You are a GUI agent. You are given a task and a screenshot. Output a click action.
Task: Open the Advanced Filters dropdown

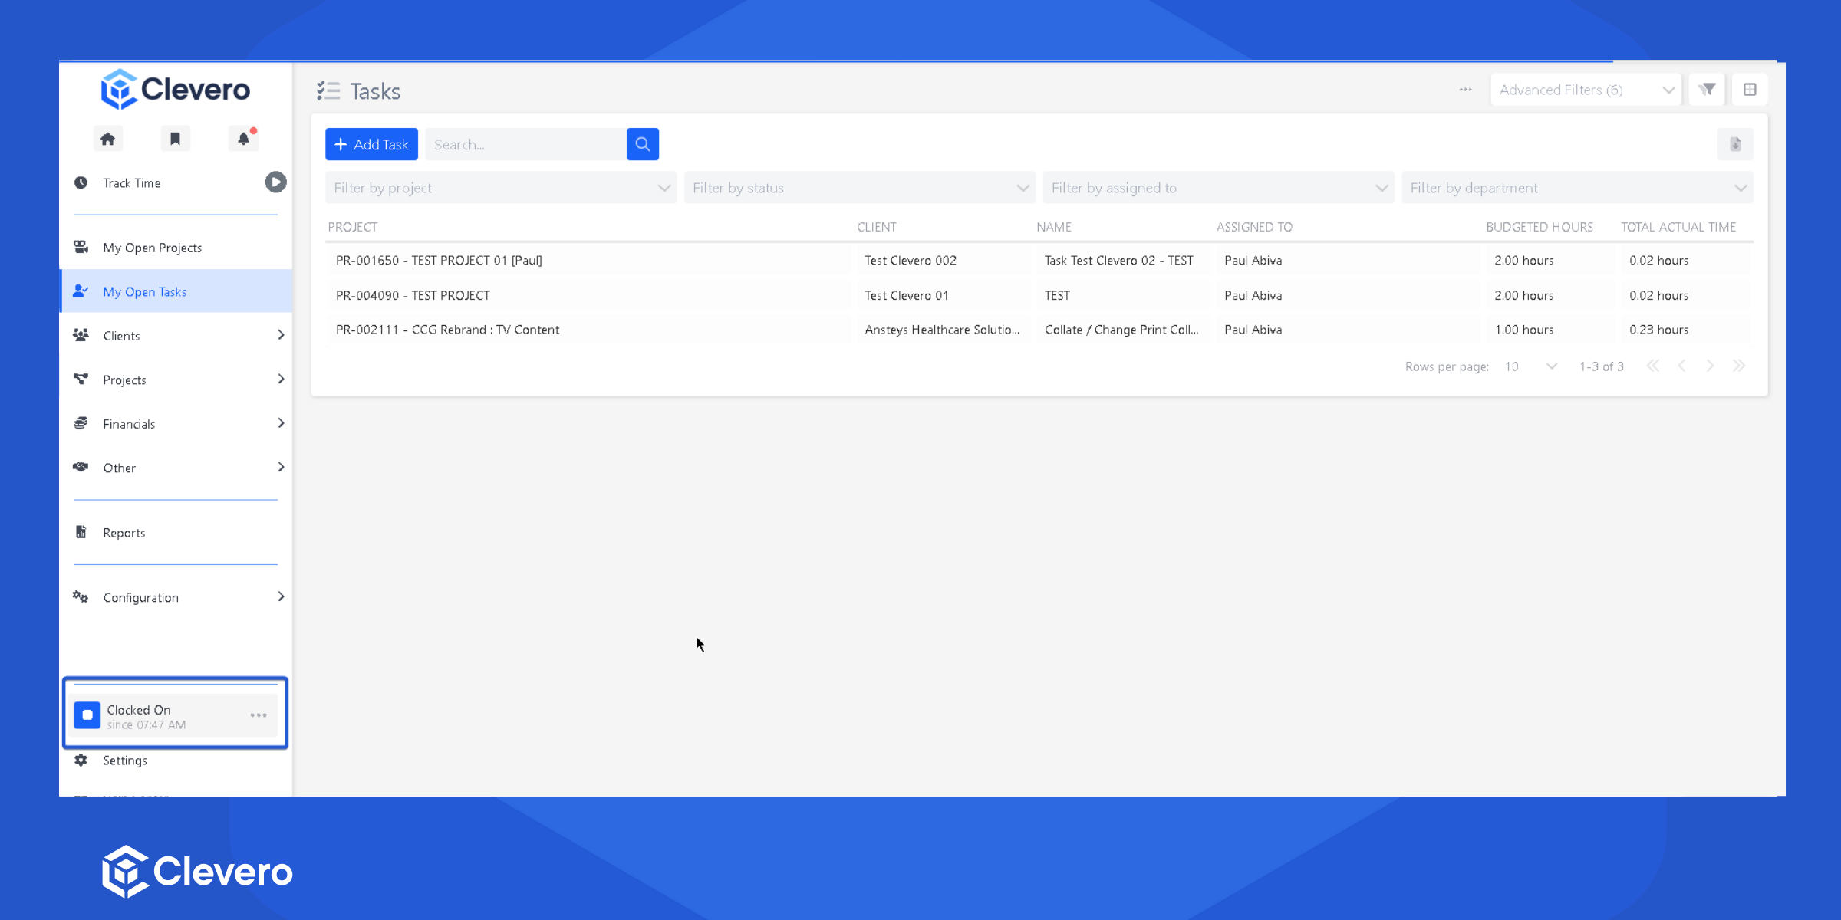[1586, 90]
